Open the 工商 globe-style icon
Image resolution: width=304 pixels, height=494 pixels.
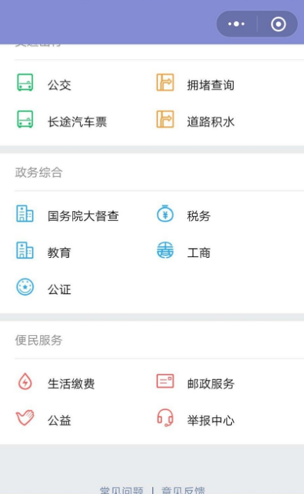point(166,250)
